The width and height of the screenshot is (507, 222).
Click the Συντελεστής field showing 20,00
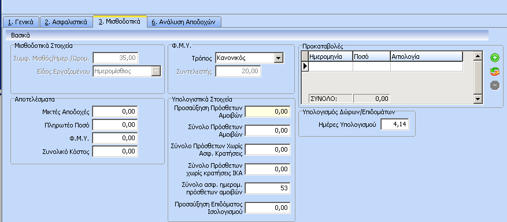238,71
